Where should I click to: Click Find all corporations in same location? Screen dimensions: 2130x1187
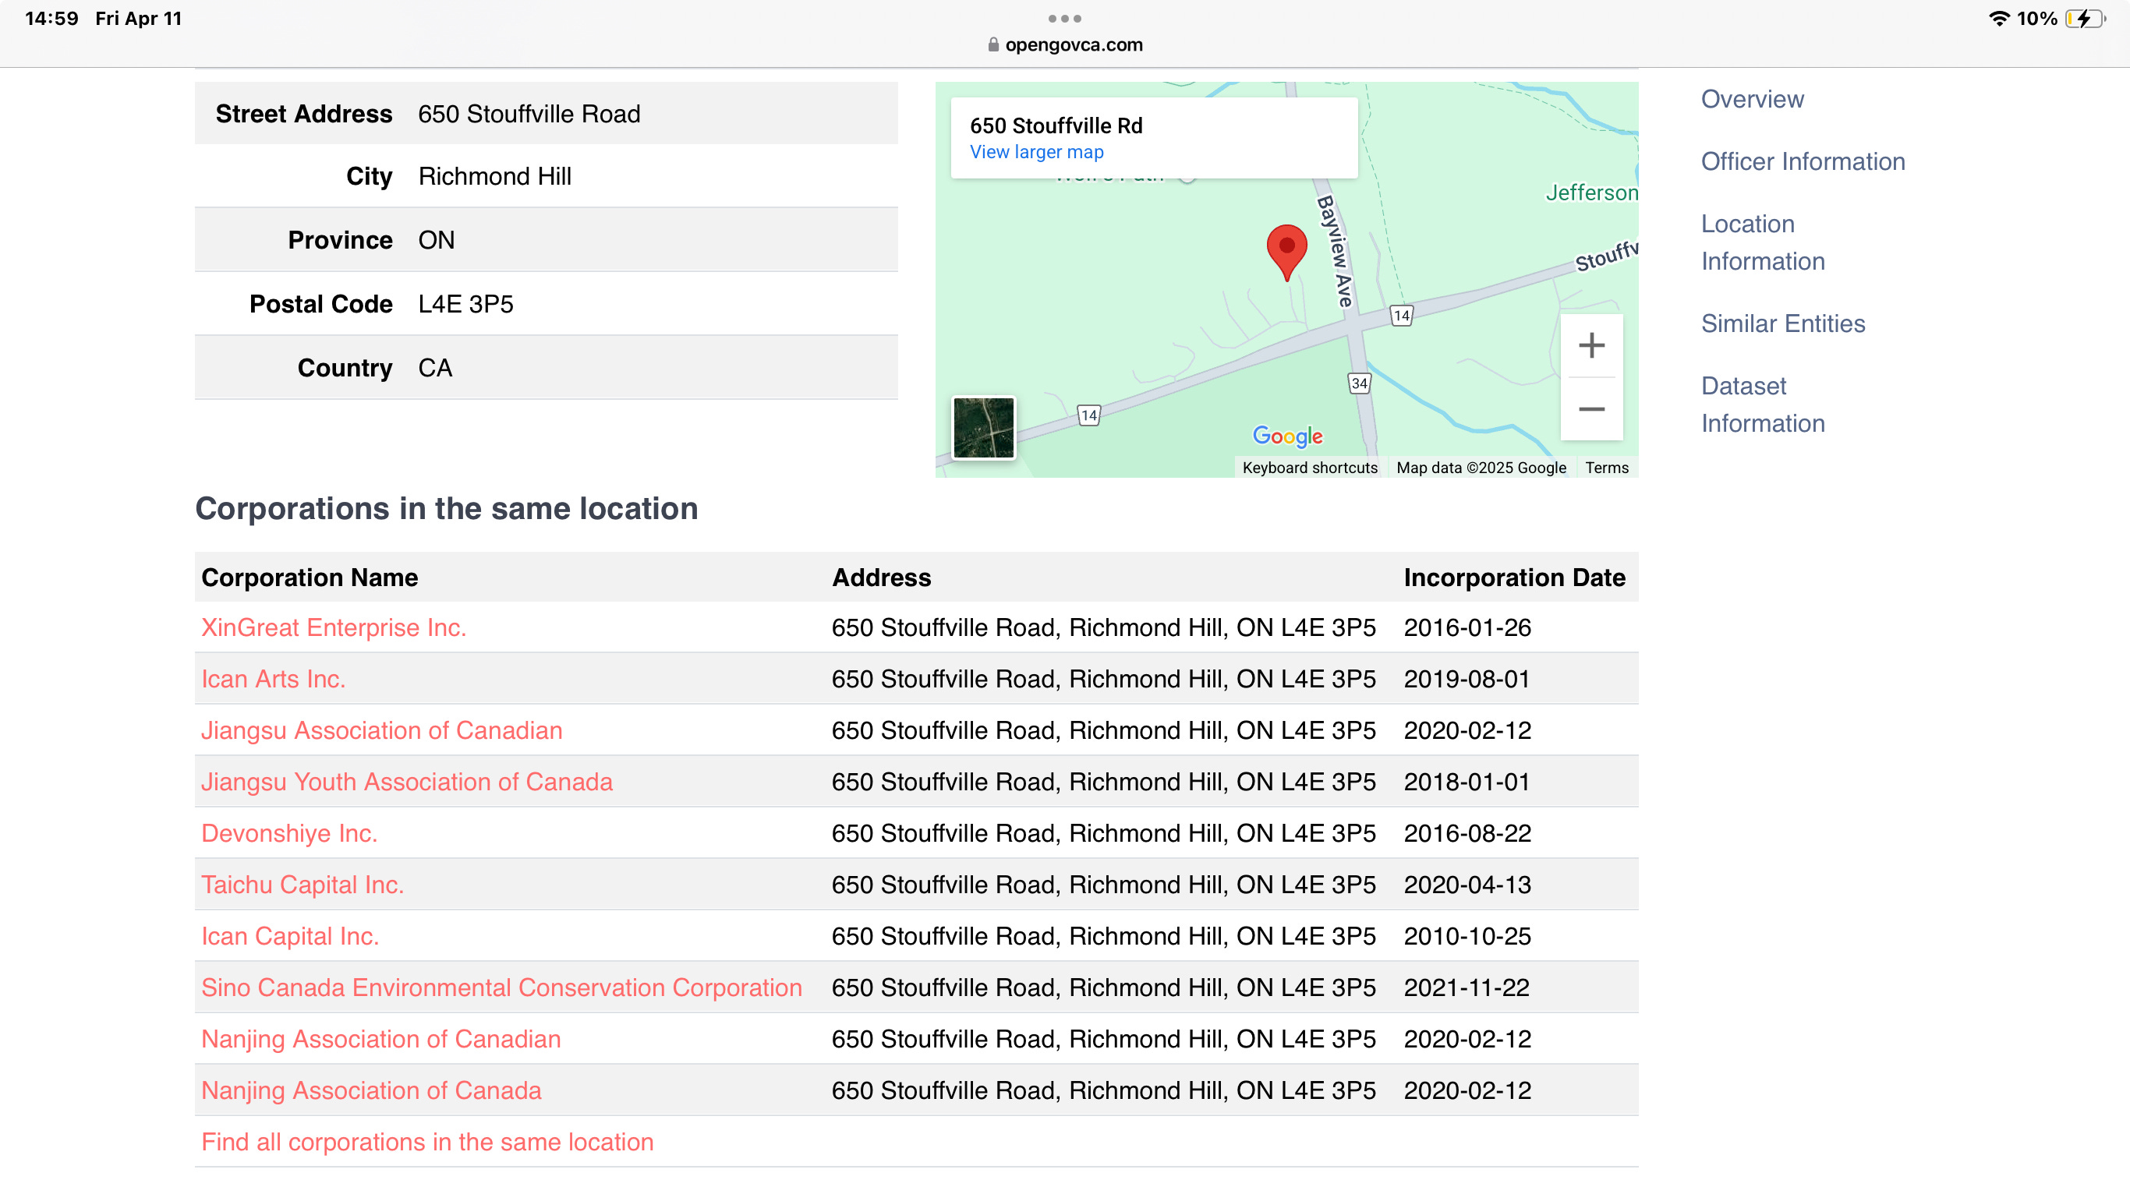click(426, 1142)
